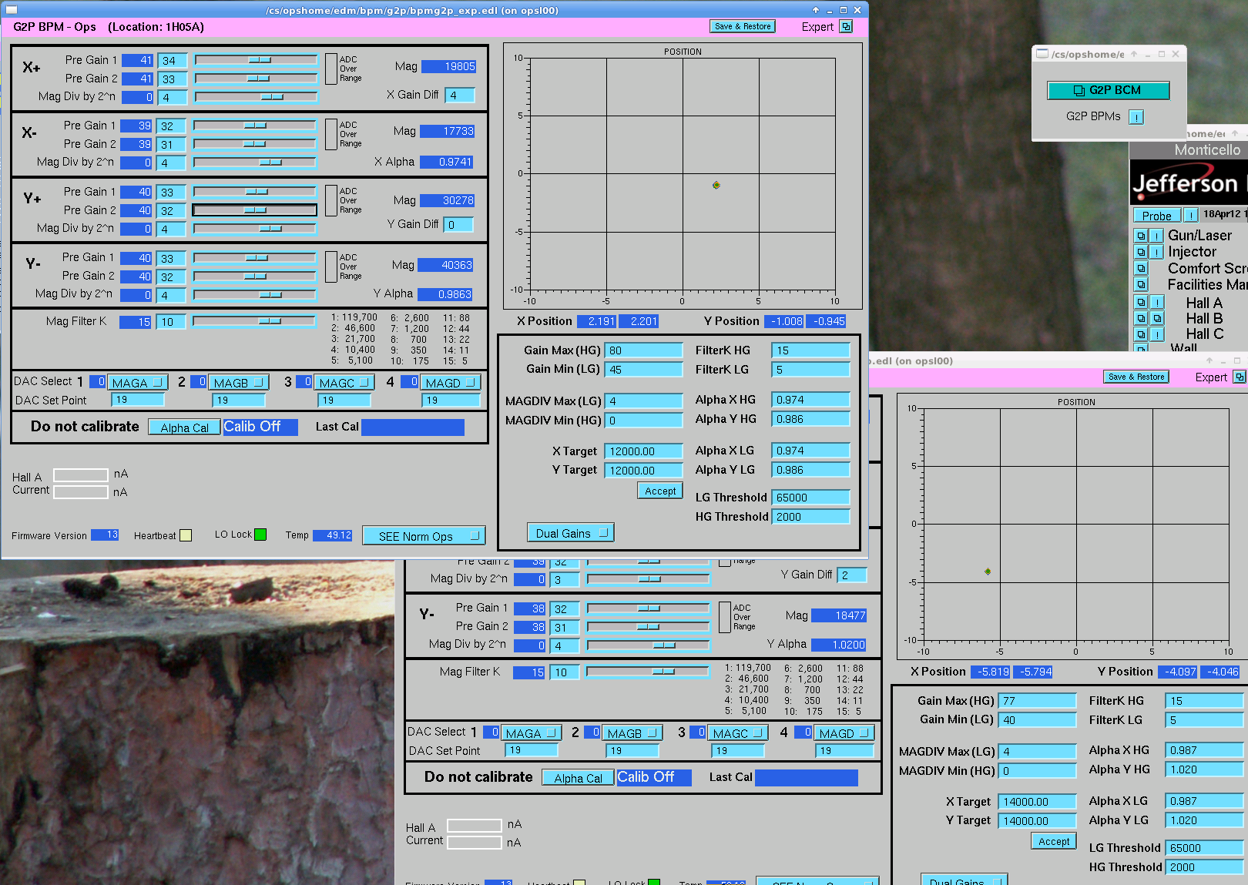Open the Expert related-display icon in front window

coord(846,26)
